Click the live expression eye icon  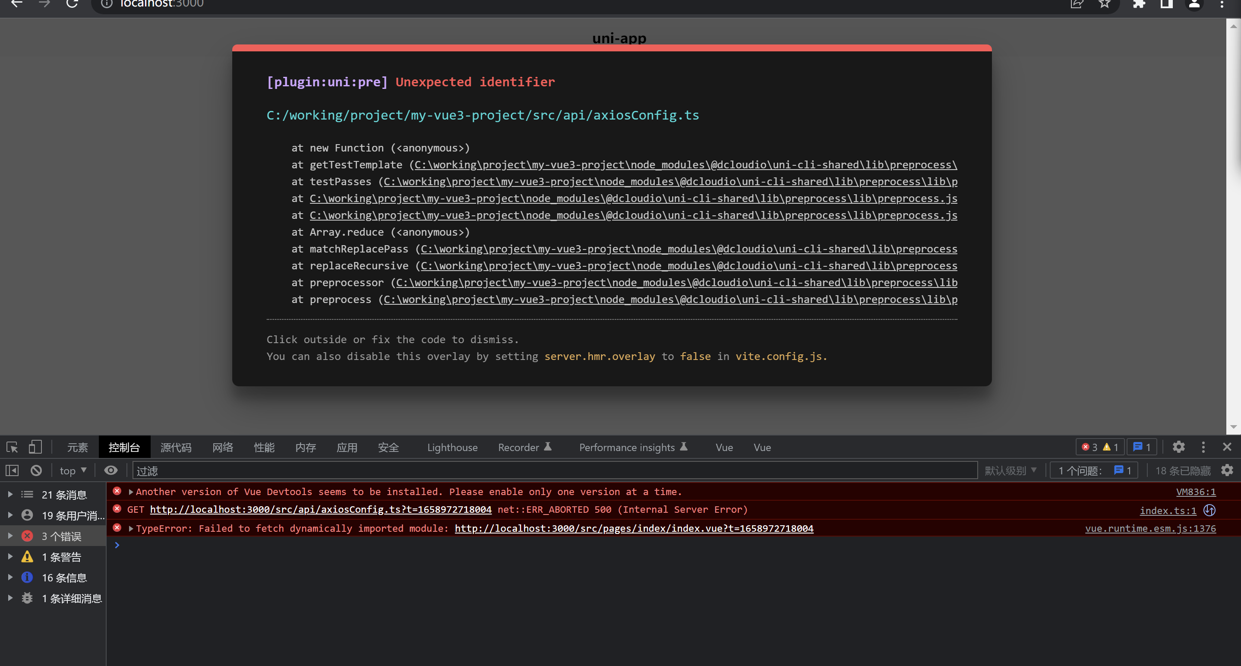click(111, 470)
